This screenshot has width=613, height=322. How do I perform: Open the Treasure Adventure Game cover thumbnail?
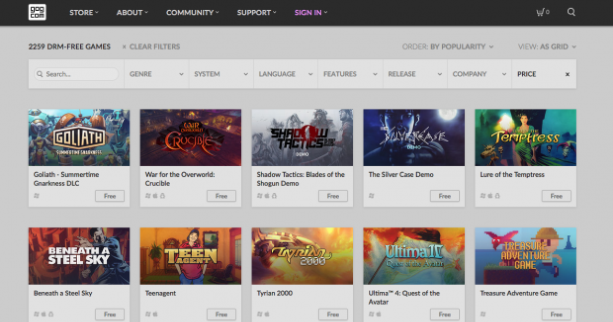(526, 256)
